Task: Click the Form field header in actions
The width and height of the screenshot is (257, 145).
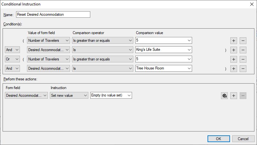Action: click(x=13, y=88)
